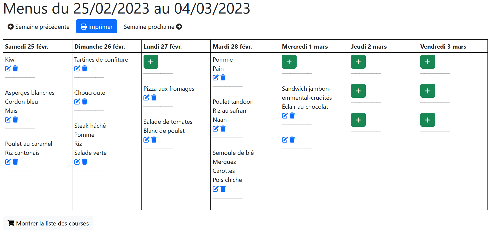This screenshot has height=233, width=491.
Task: Add third meal for Vendredi 3 mars
Action: coord(428,120)
